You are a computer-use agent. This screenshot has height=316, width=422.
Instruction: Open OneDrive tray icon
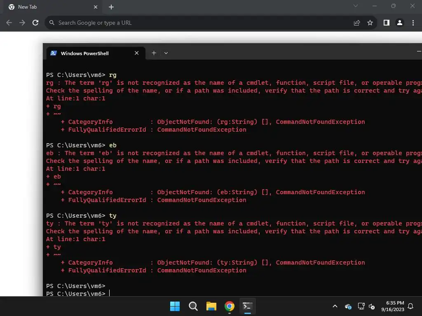(348, 306)
